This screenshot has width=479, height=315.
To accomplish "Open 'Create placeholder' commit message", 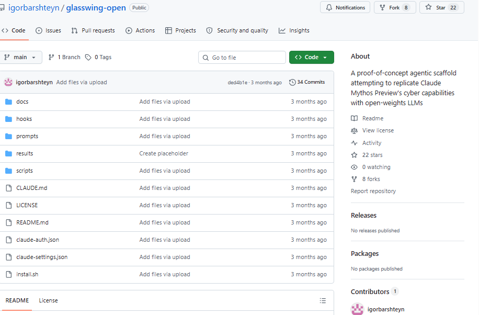I will pyautogui.click(x=164, y=153).
